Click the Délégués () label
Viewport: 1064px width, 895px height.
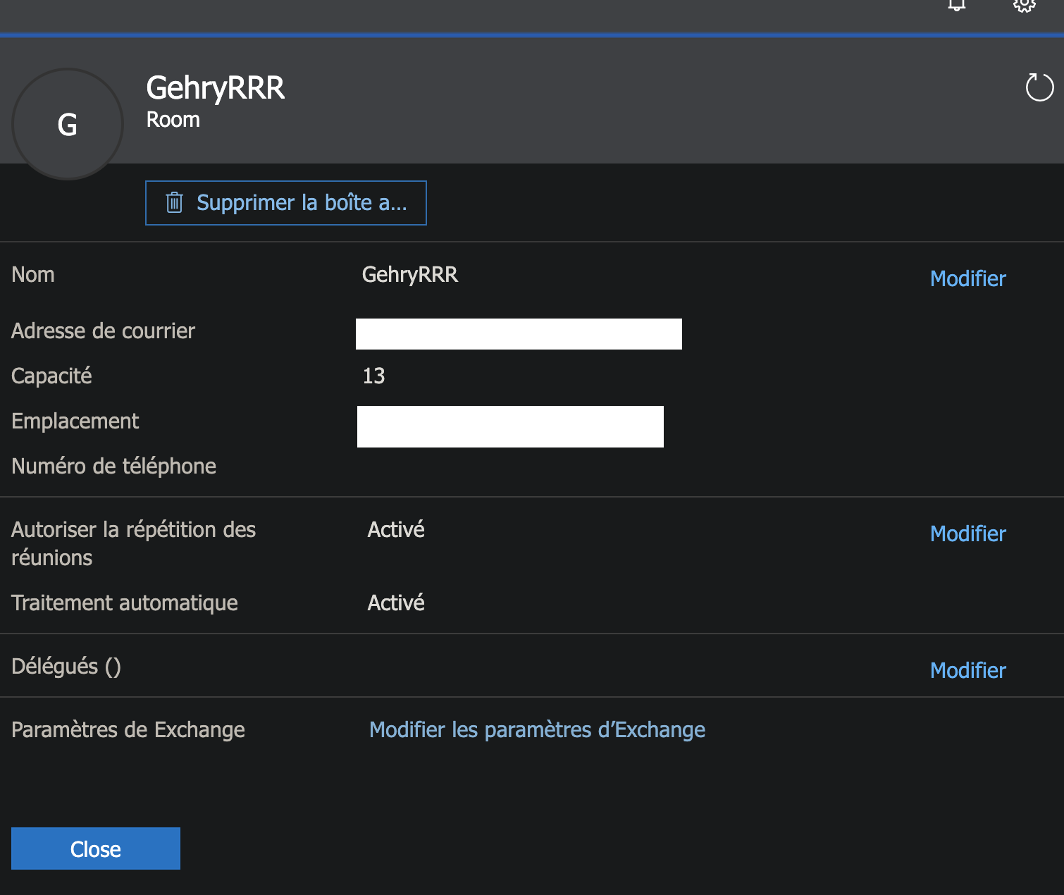(x=66, y=666)
